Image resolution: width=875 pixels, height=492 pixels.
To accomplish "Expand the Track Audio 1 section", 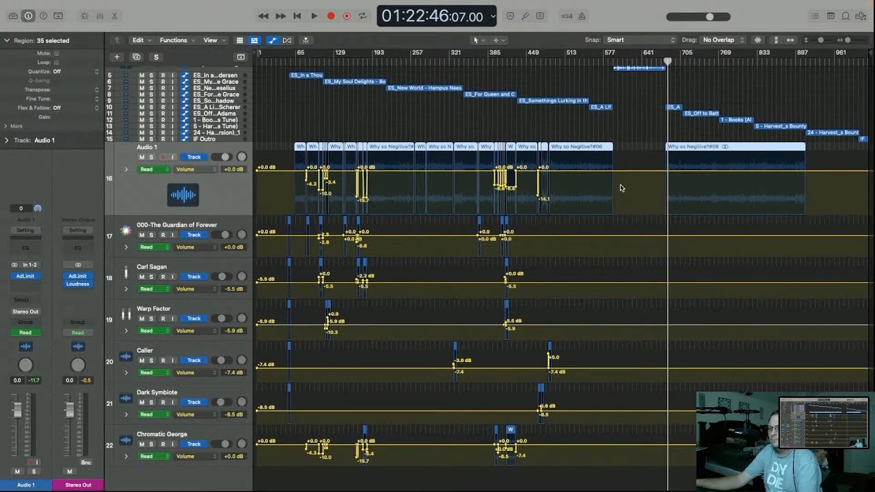I will point(7,140).
